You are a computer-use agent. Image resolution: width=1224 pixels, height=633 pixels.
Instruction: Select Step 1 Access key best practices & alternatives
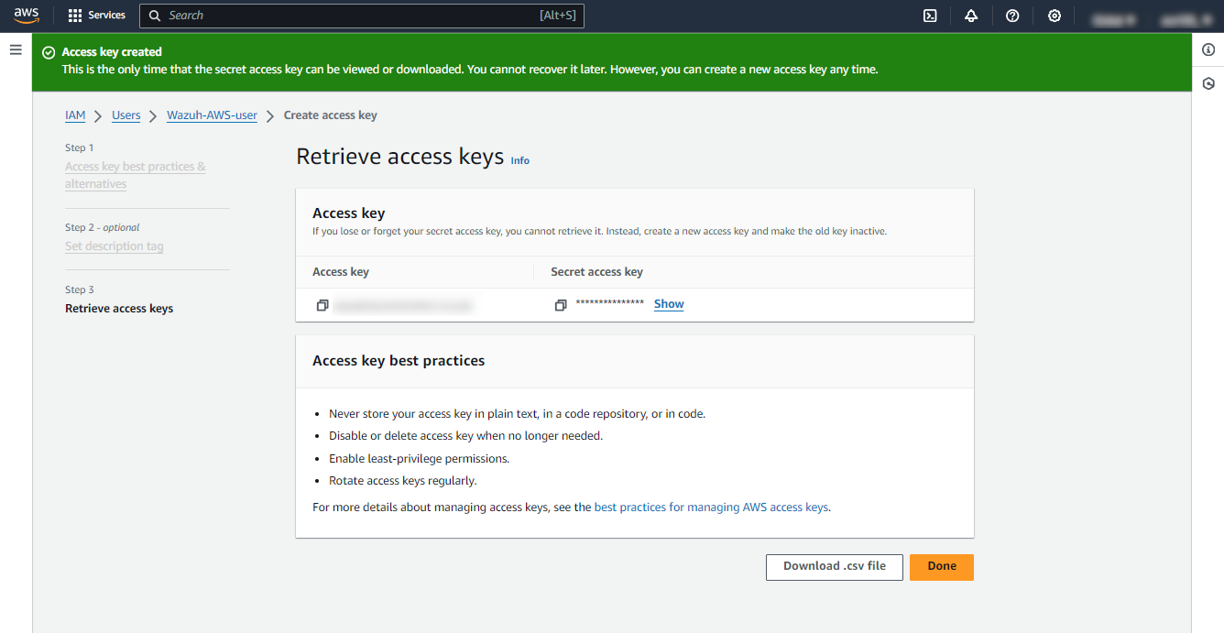(x=135, y=174)
